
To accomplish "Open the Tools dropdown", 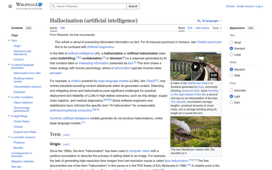I will 217,28.
